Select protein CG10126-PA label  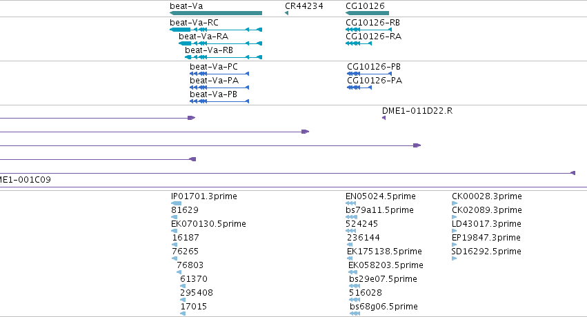point(375,81)
